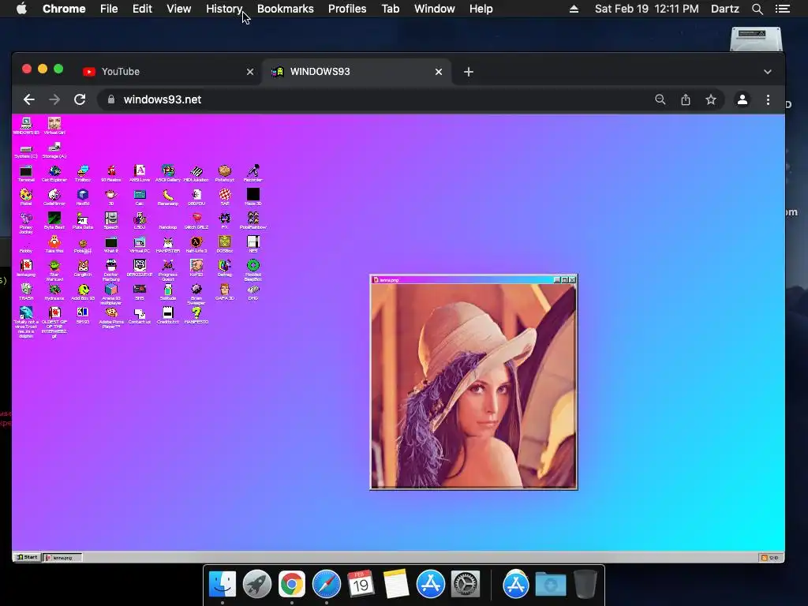Open the ASCII Gallery icon
808x606 pixels.
click(x=167, y=173)
